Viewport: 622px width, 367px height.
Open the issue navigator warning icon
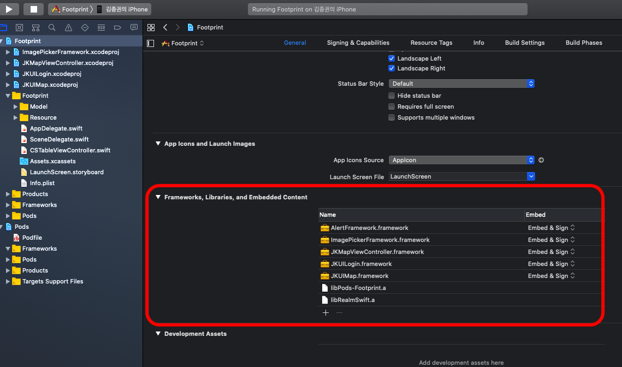pyautogui.click(x=68, y=27)
